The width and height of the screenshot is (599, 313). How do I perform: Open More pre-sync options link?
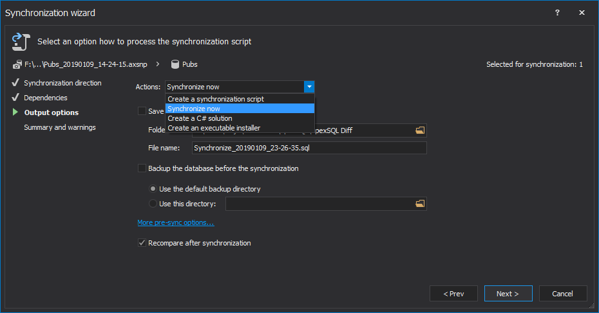175,222
